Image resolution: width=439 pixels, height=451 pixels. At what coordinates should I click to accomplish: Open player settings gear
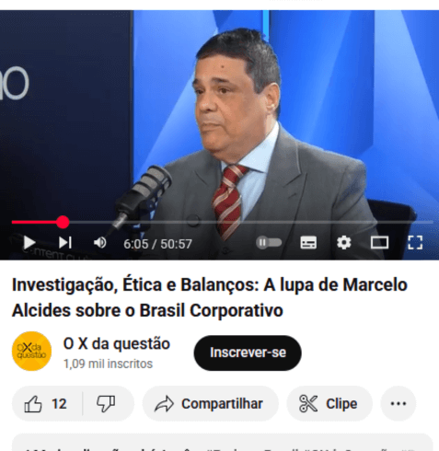click(344, 243)
